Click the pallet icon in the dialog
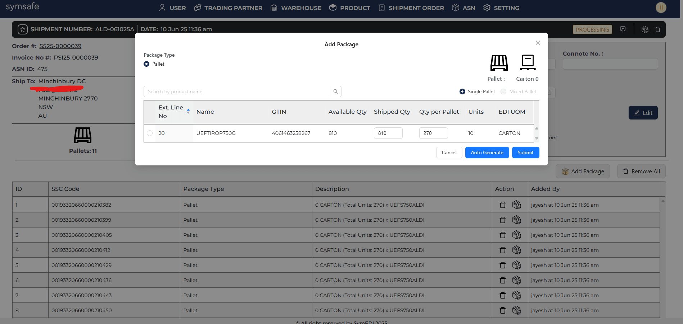683x324 pixels. pyautogui.click(x=499, y=63)
